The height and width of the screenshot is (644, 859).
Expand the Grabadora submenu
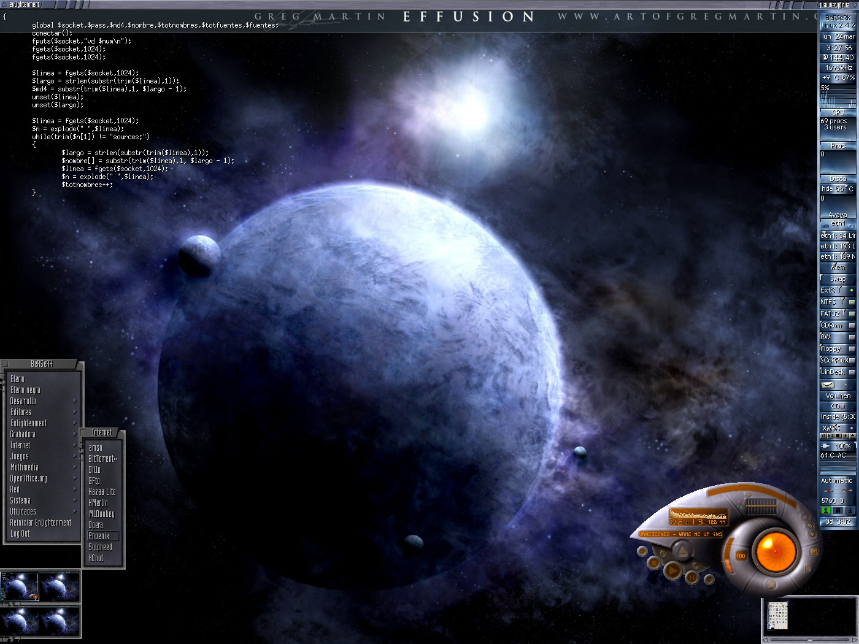click(x=43, y=434)
